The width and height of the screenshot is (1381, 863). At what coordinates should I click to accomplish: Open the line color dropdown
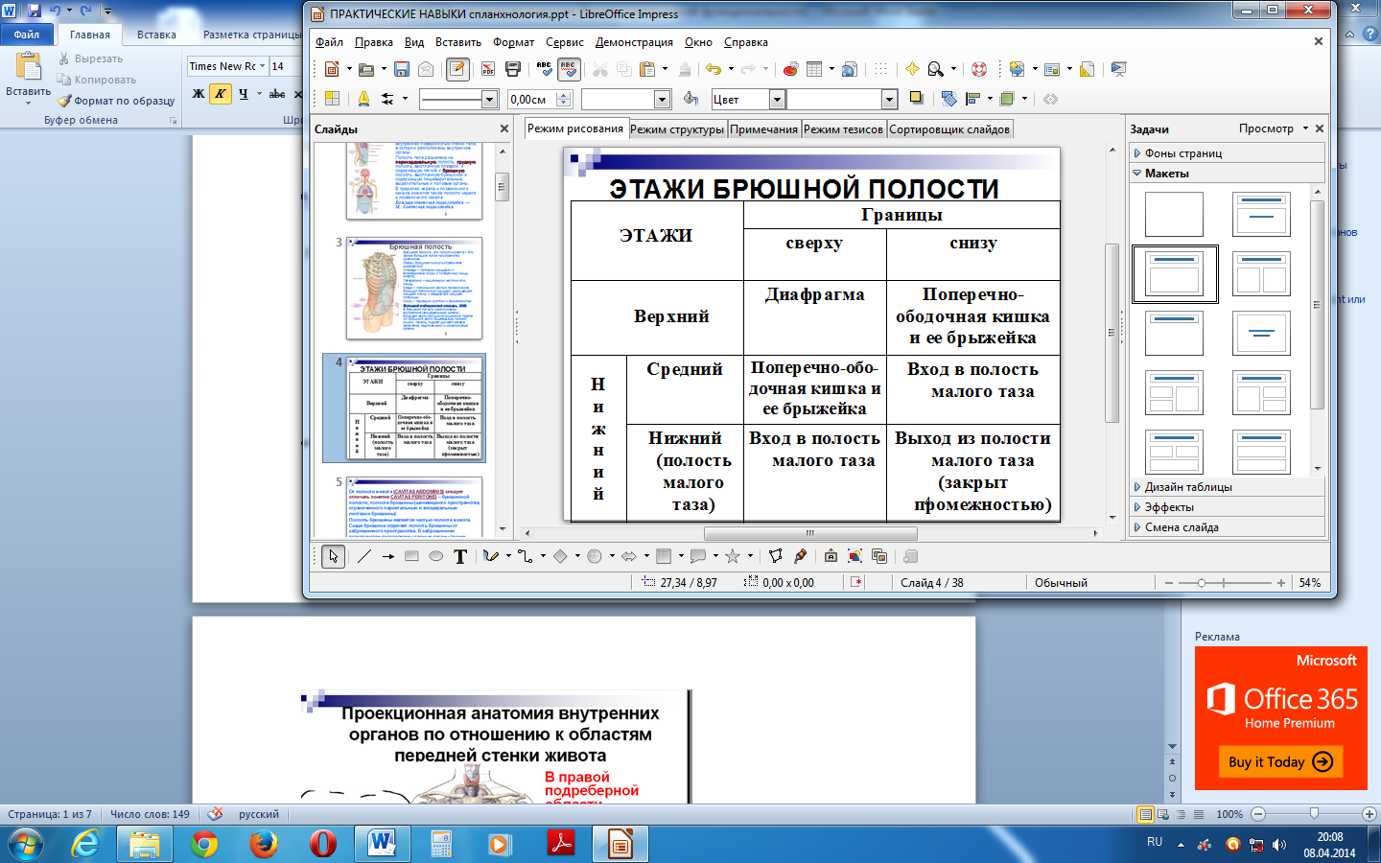[662, 100]
